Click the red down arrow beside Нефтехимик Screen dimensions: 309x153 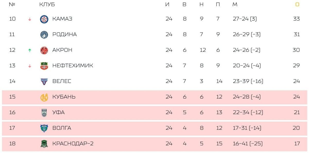click(30, 66)
